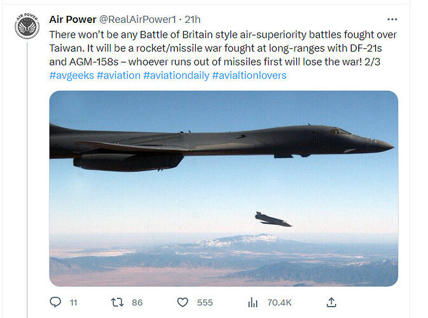Click the reply speech bubble icon
The image size is (428, 318).
tap(55, 302)
